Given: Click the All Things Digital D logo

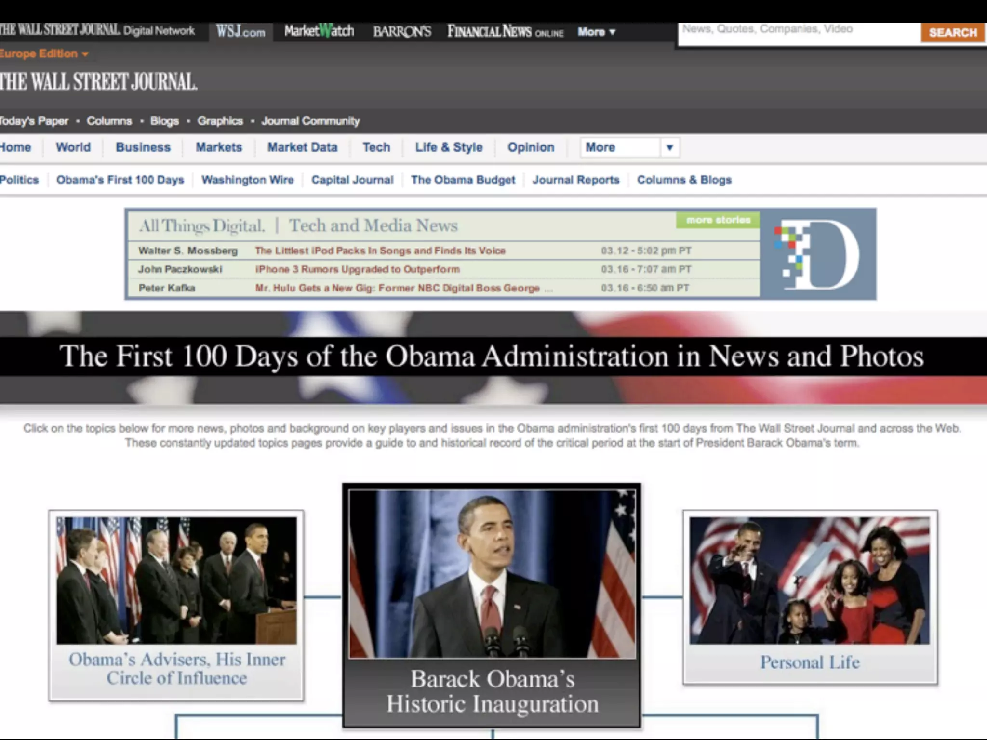Looking at the screenshot, I should [818, 254].
